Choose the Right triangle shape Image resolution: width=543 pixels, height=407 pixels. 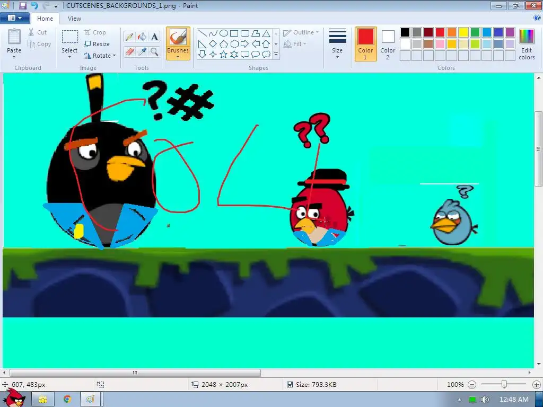203,44
